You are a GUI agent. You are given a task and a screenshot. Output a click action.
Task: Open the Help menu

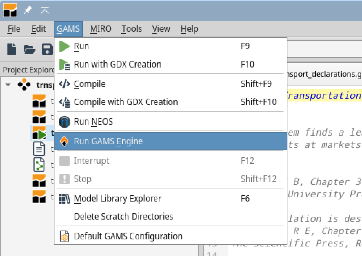(x=189, y=29)
